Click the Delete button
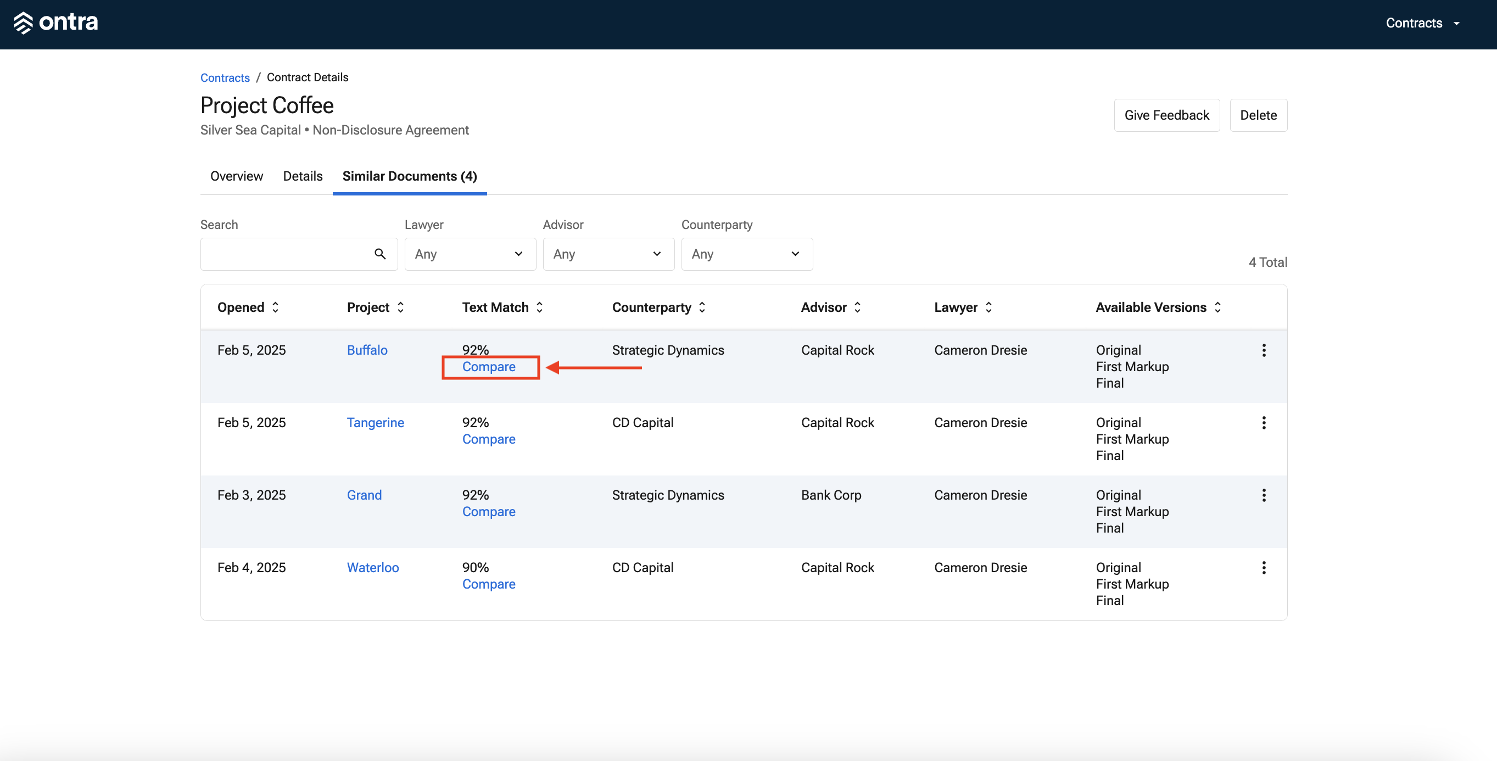 coord(1258,115)
